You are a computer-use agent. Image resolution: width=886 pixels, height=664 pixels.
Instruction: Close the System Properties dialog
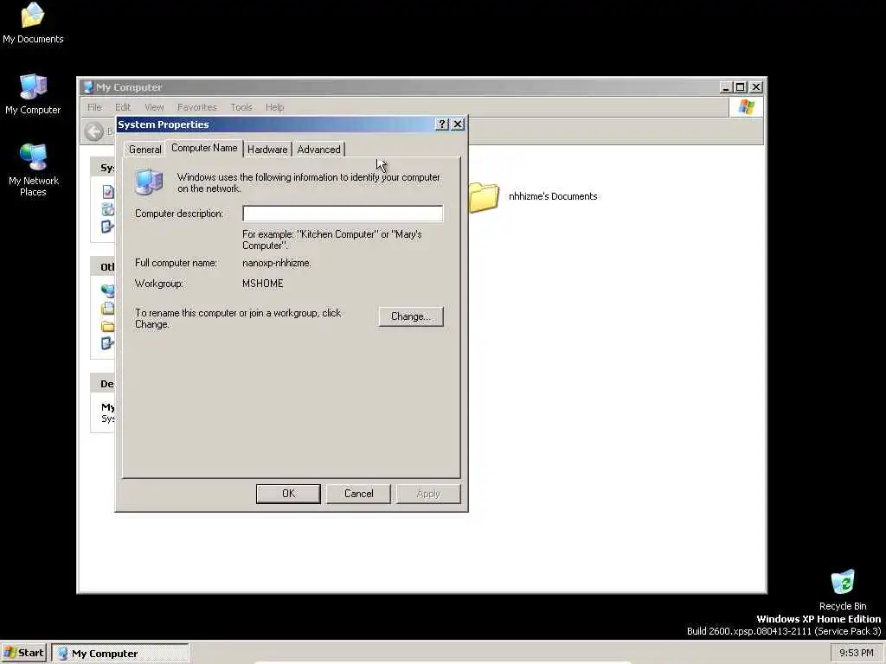(x=458, y=124)
